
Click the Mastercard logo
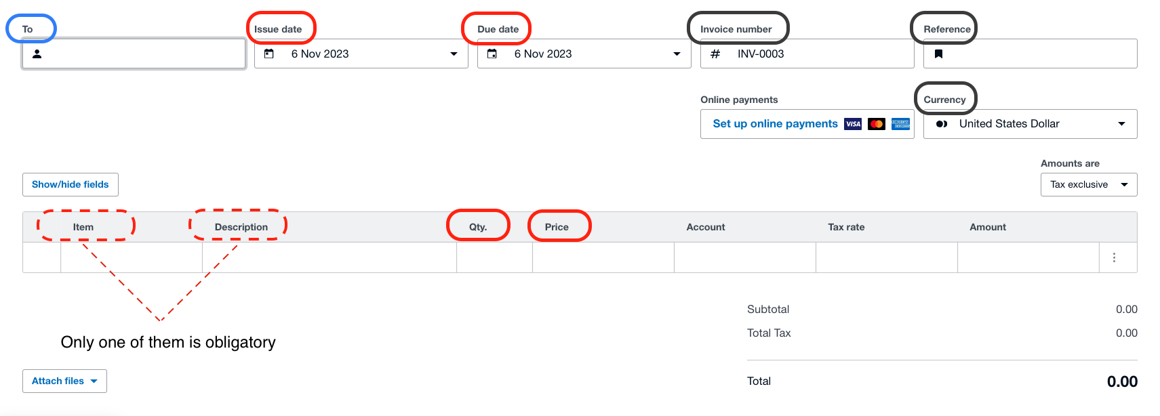click(877, 124)
